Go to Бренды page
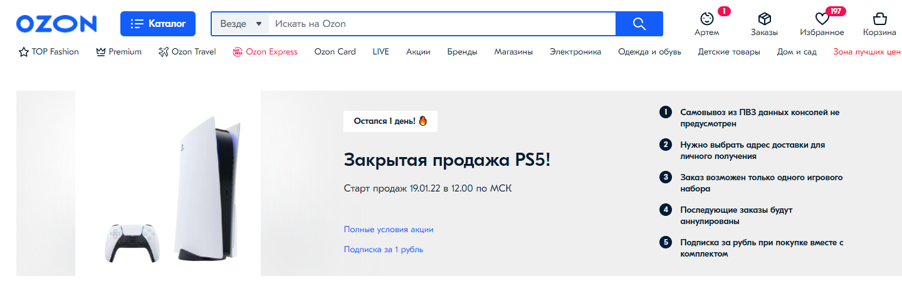Viewport: 902px width, 296px height. (x=462, y=52)
